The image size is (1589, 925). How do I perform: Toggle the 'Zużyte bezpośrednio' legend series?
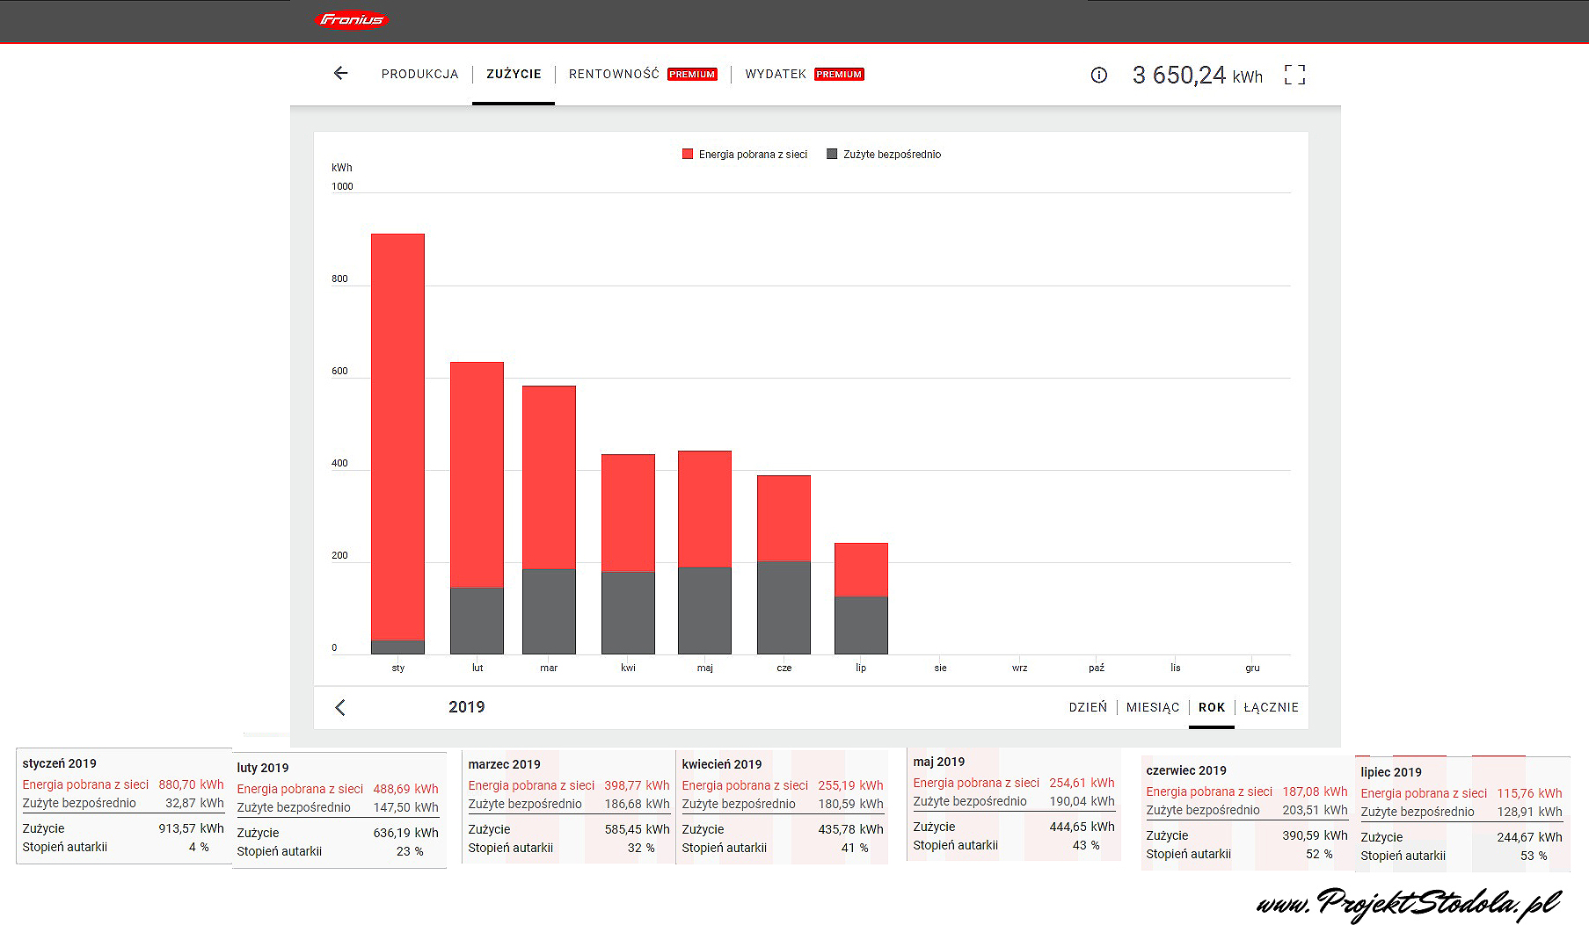click(884, 155)
